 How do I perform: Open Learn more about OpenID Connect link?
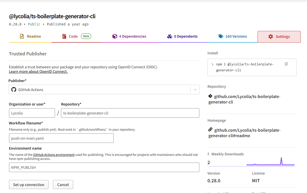38,72
